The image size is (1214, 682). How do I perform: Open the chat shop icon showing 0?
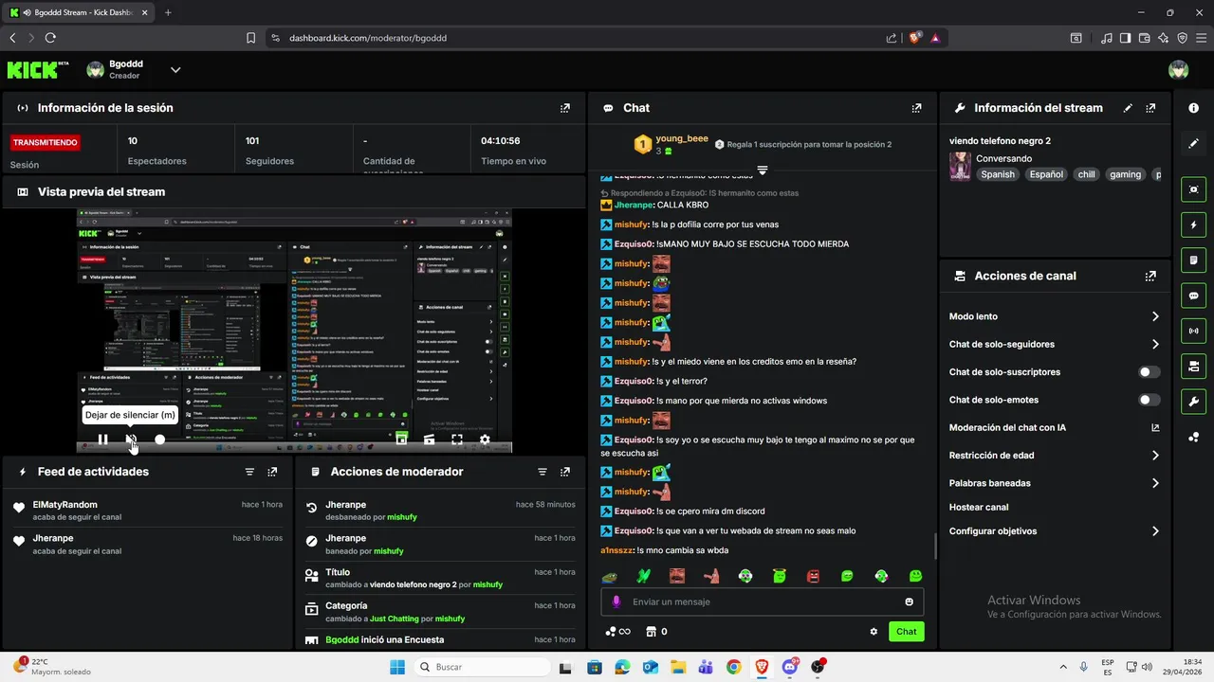656,632
